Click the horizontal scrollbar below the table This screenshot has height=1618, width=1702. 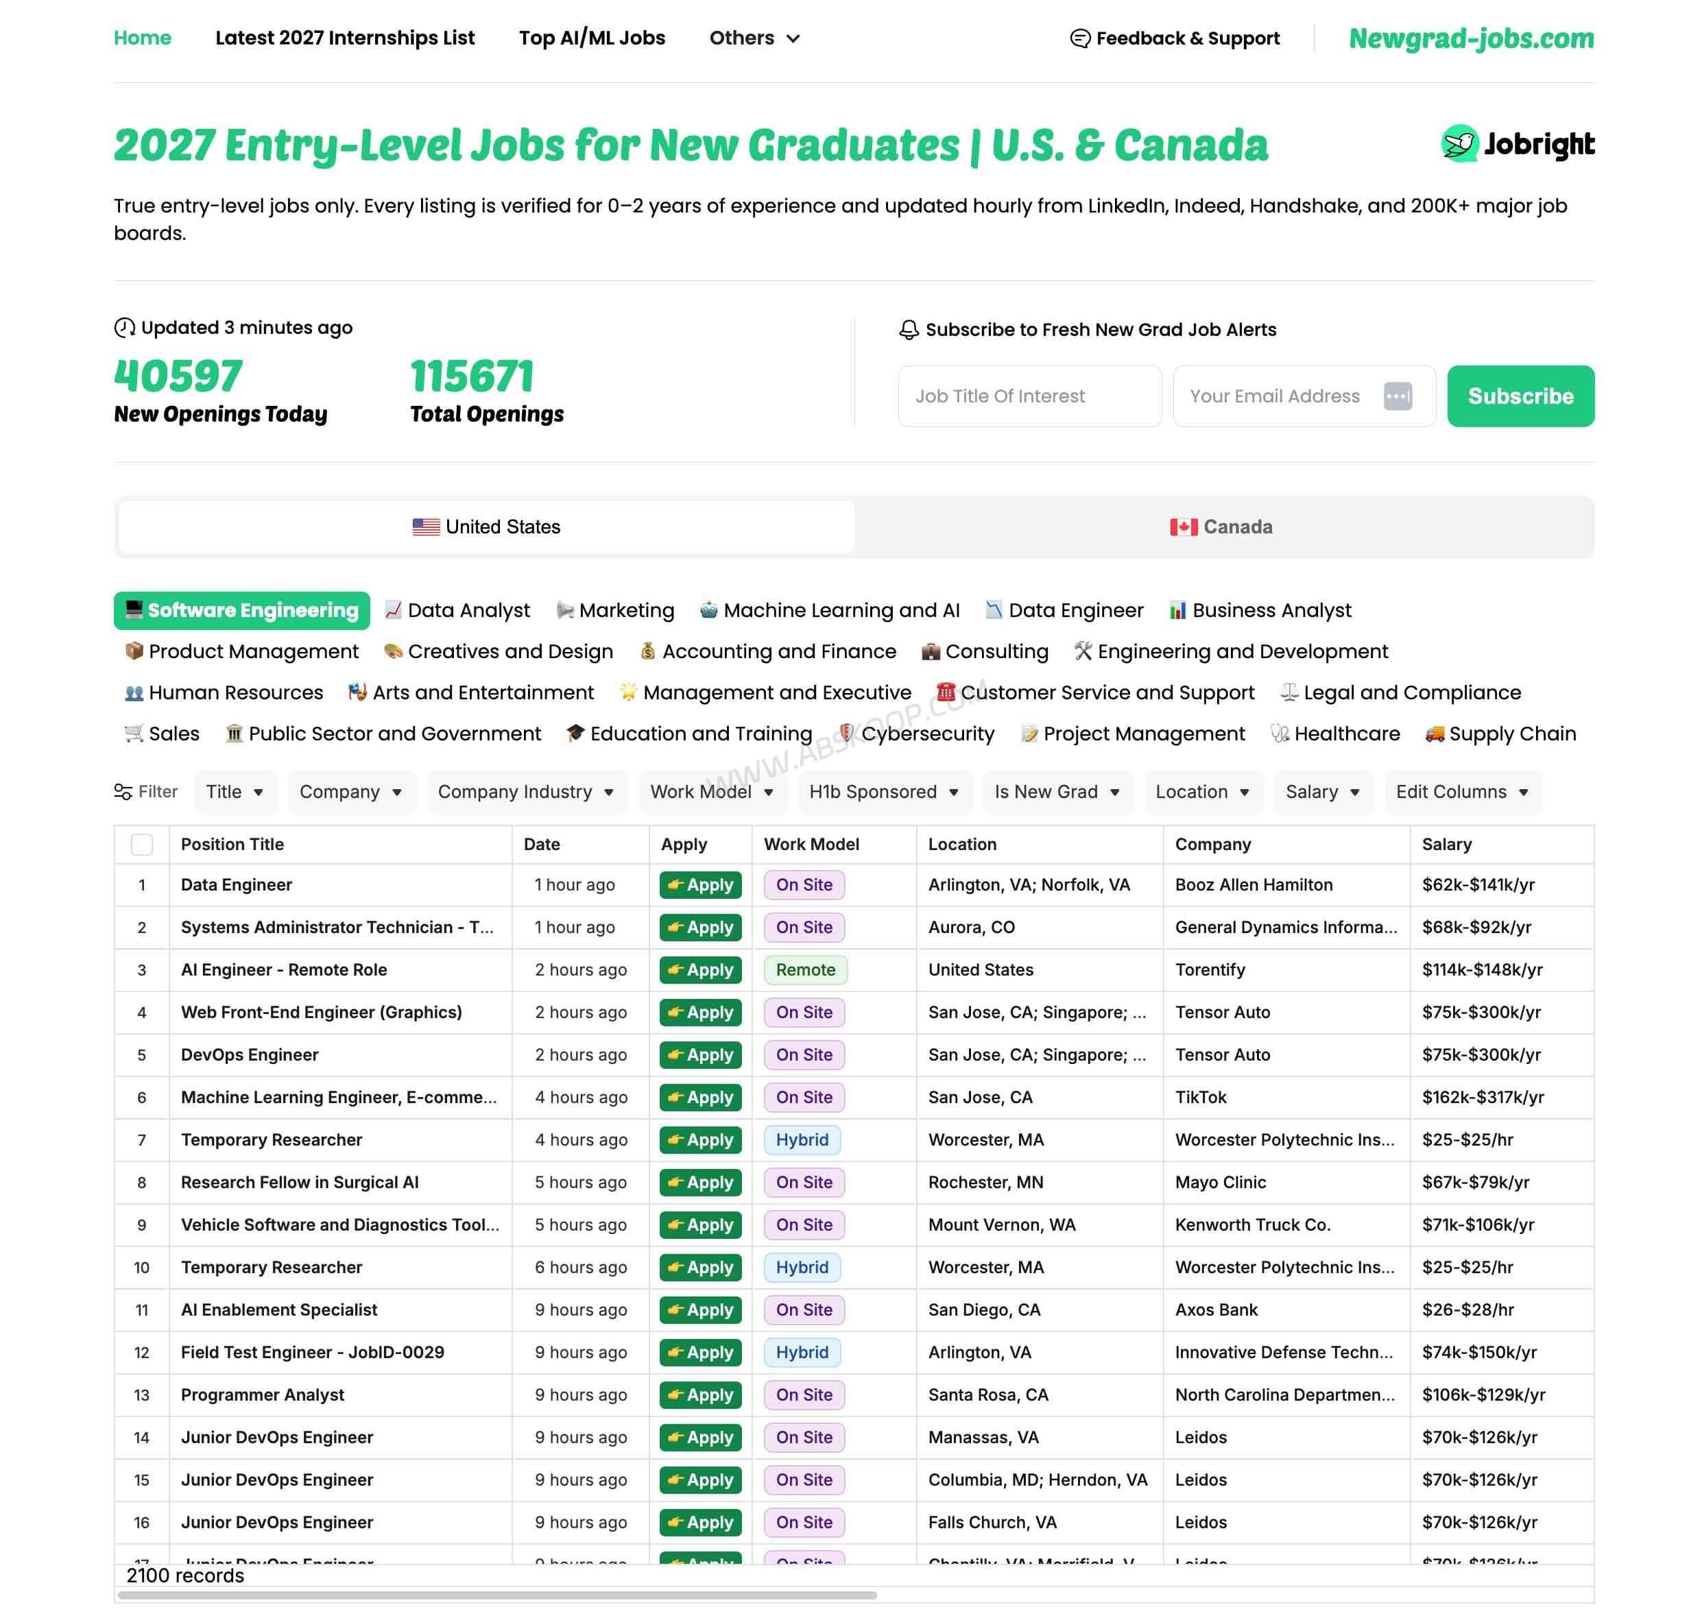coord(498,1595)
